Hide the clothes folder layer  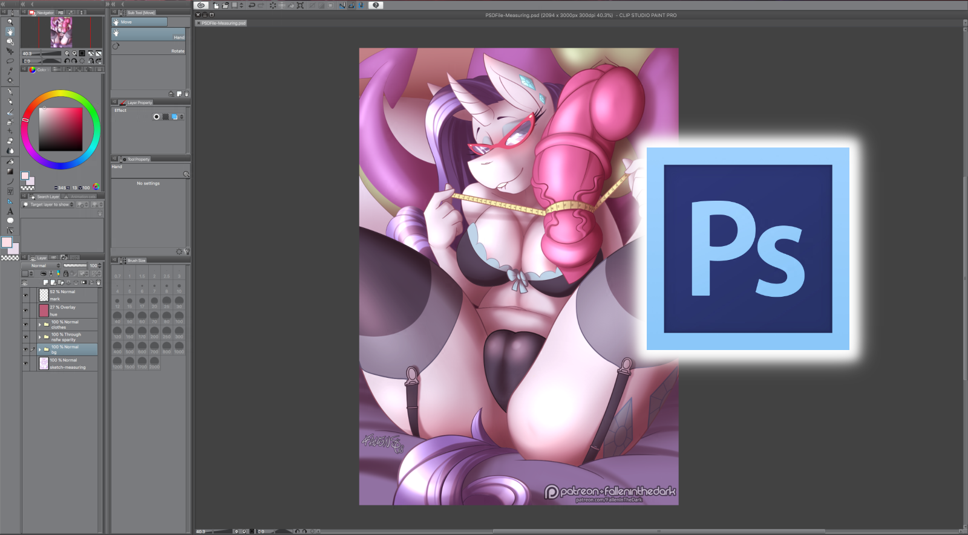click(25, 325)
